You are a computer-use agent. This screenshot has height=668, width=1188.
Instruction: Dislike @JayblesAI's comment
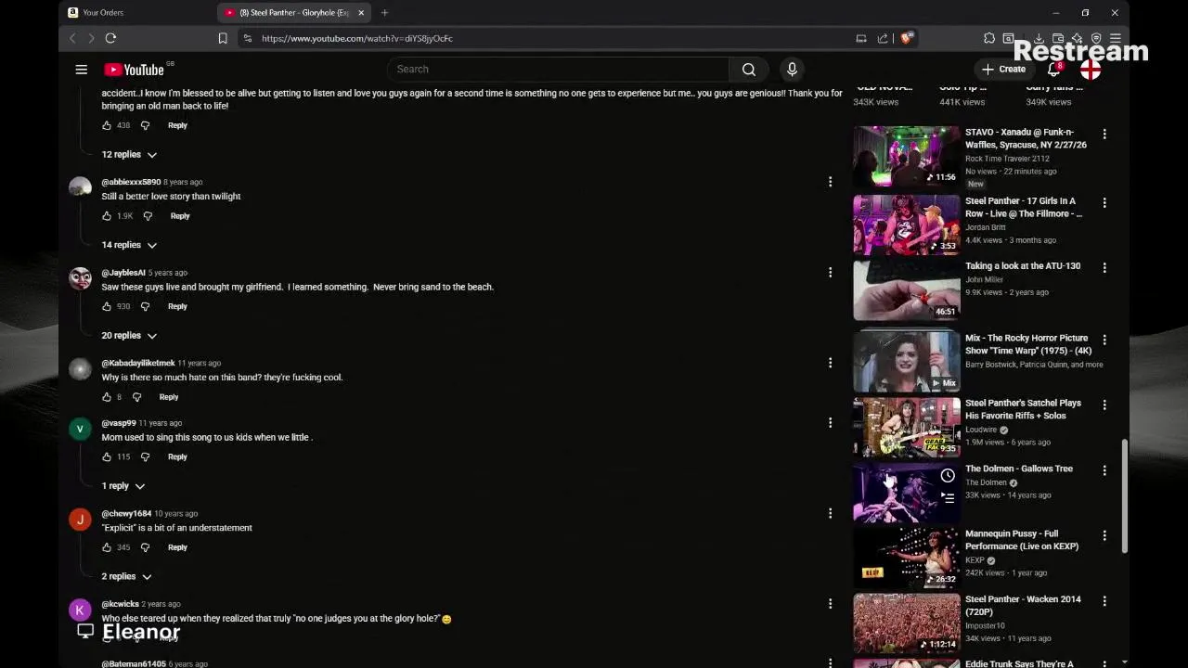pos(145,306)
